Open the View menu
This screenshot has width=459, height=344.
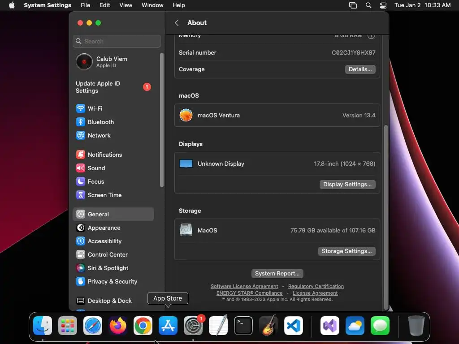[126, 5]
